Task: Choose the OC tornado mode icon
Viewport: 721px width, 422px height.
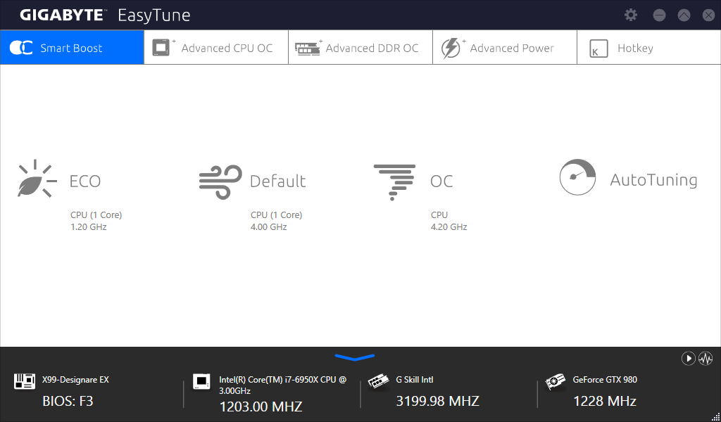Action: [394, 182]
